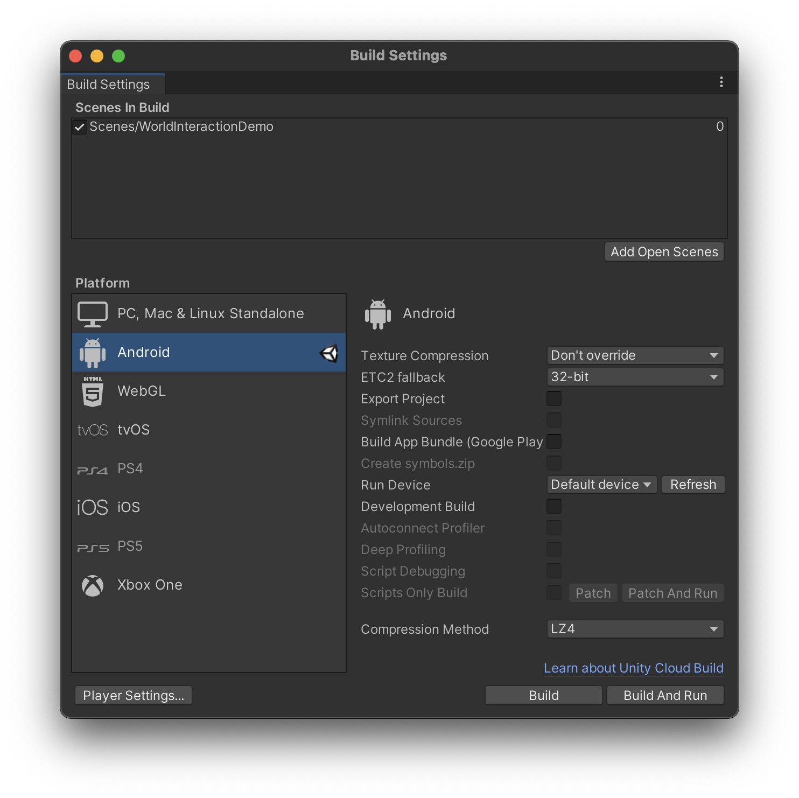Select the Android platform row
The height and width of the screenshot is (798, 799).
pyautogui.click(x=209, y=352)
